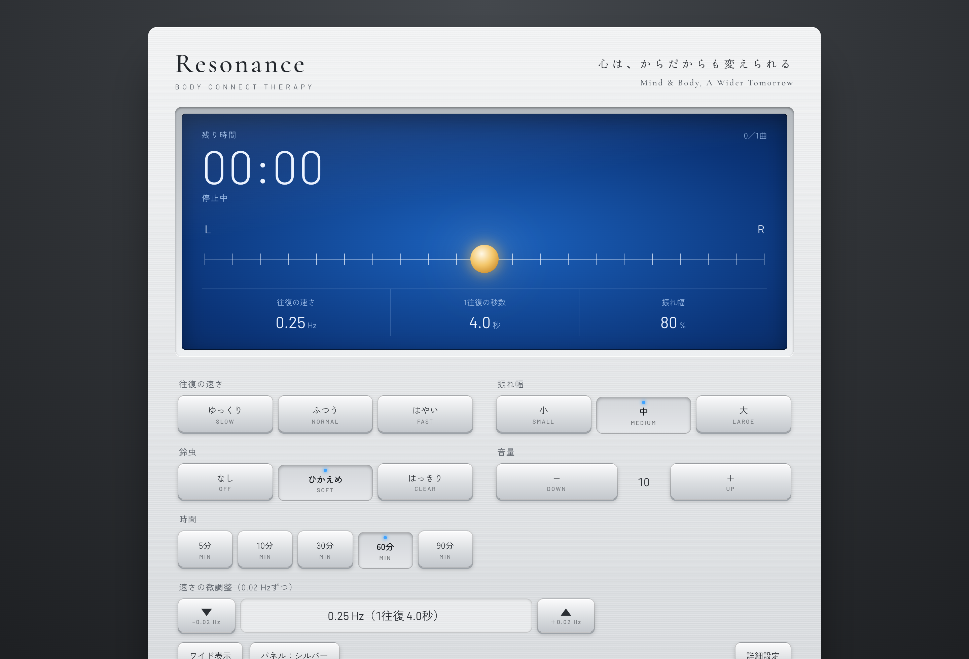Set the timer to 5分 MIN
The width and height of the screenshot is (969, 659).
tap(205, 549)
